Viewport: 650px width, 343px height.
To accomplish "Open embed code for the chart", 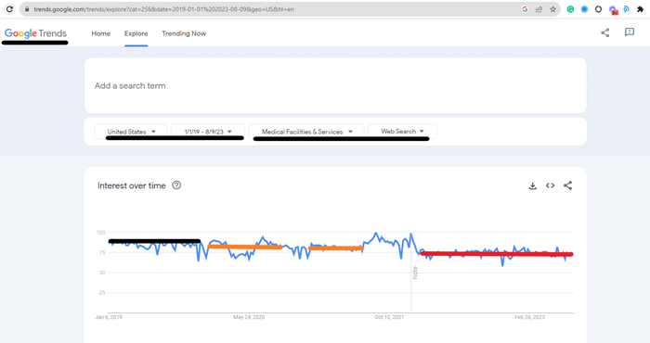I will [550, 185].
